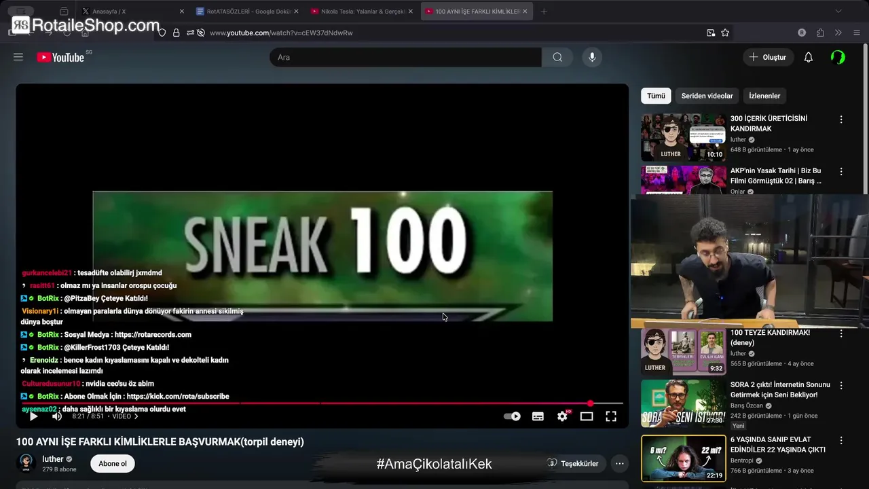The image size is (869, 489).
Task: Click the youtube.com address bar URL
Action: click(x=281, y=33)
